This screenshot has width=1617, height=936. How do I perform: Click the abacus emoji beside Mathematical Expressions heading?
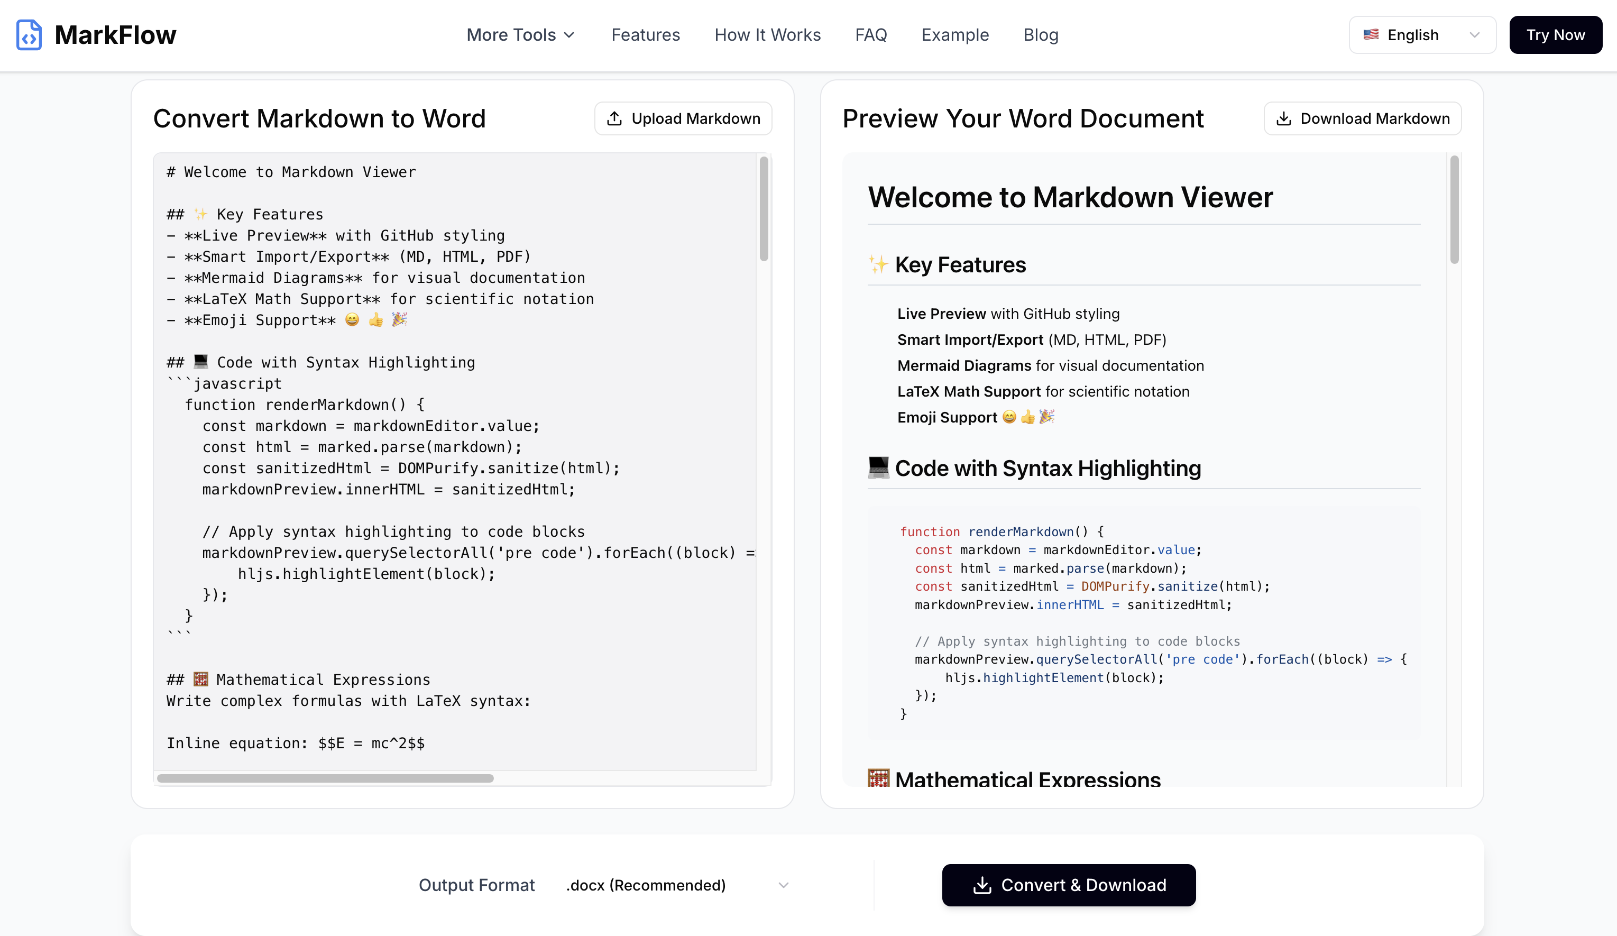[878, 778]
